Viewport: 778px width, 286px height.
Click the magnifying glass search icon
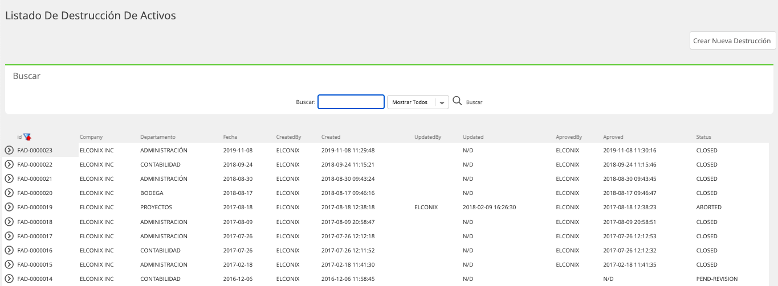[x=457, y=101]
